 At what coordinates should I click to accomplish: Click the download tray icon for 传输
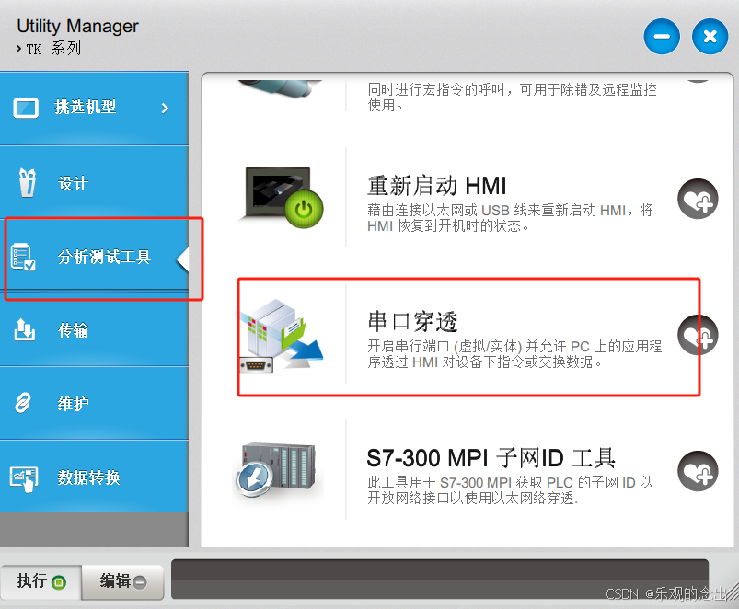pos(24,329)
